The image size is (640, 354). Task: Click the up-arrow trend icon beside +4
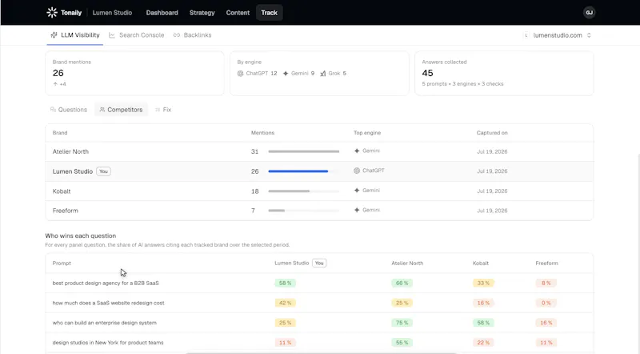(55, 84)
